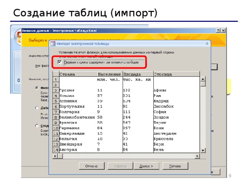
Task: Select the second radio option in Внешние данные window
Action: (x=37, y=108)
